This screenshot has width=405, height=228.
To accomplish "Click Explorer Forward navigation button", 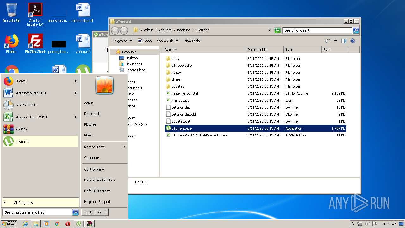I will (124, 30).
